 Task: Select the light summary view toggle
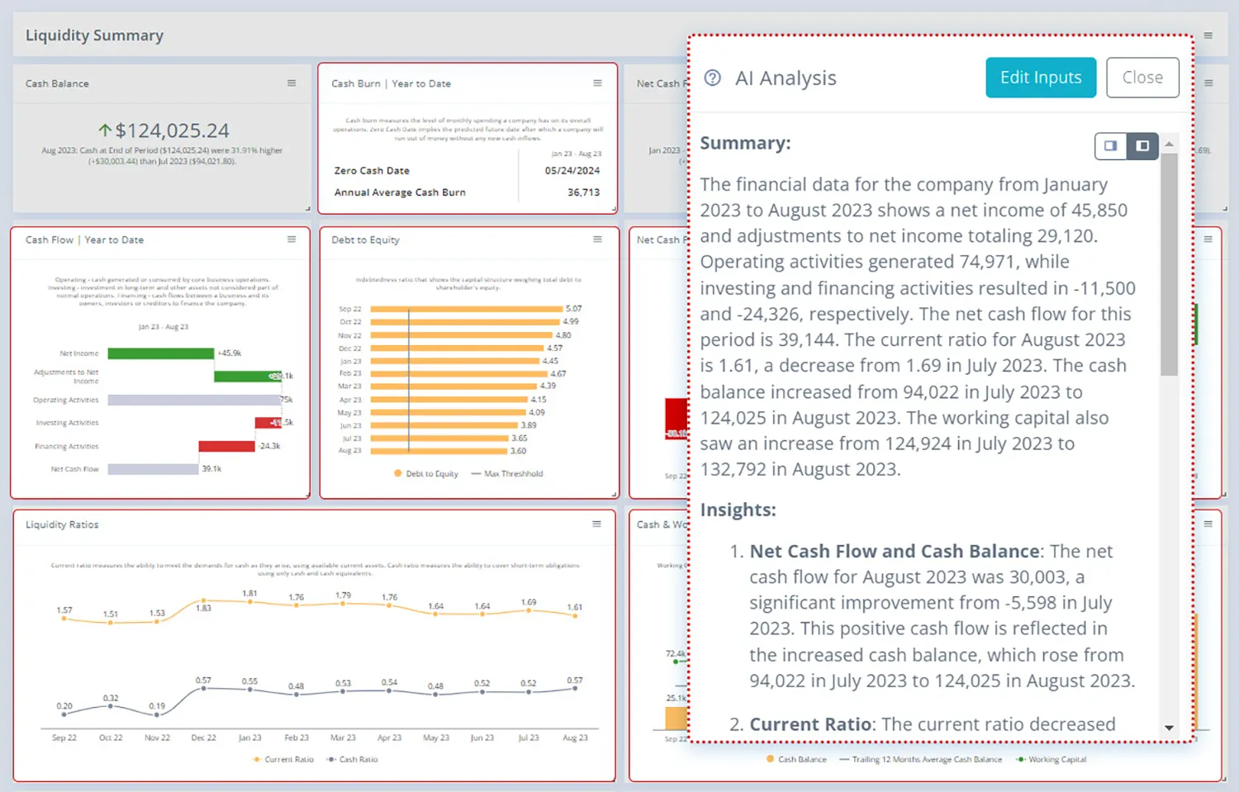point(1110,146)
